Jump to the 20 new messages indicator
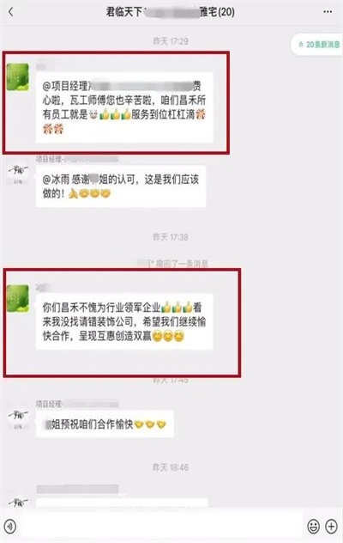This screenshot has height=543, width=343. click(317, 45)
